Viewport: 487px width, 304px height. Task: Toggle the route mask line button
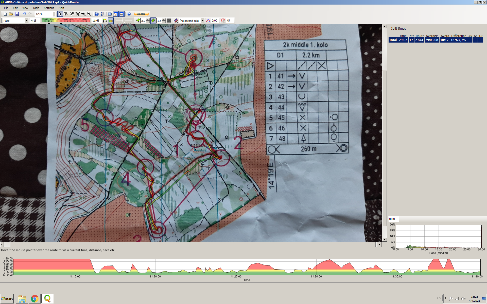[x=153, y=21]
